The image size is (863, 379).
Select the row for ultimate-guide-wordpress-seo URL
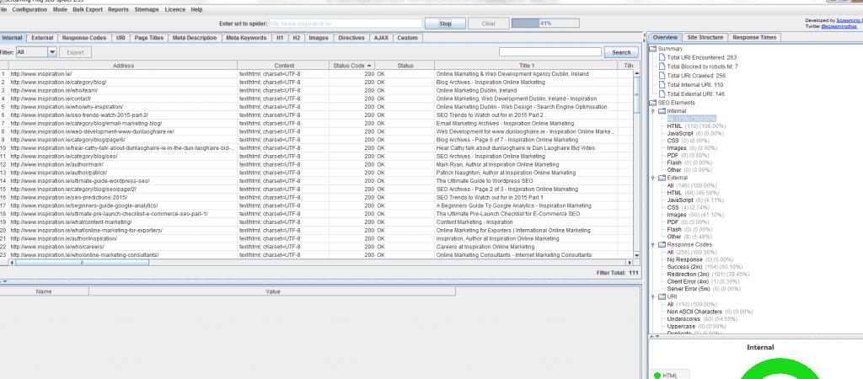point(317,181)
